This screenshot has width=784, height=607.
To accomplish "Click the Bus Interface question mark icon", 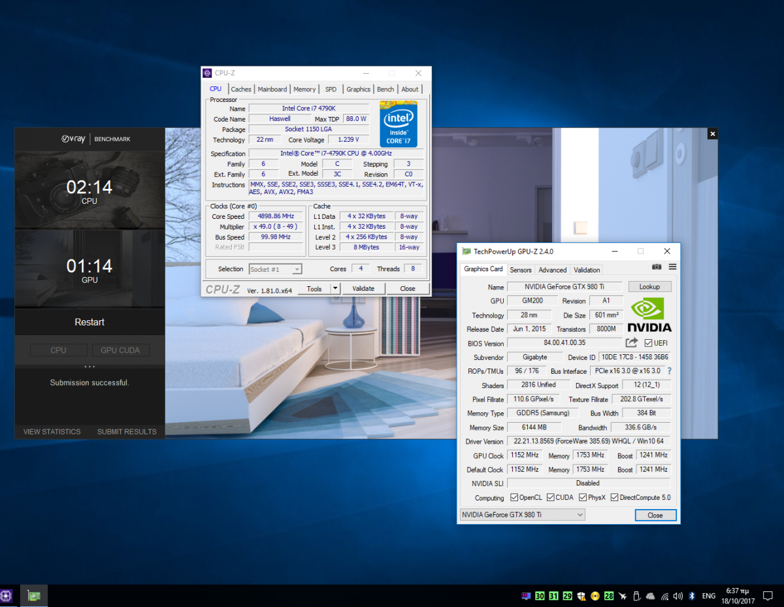I will point(669,371).
